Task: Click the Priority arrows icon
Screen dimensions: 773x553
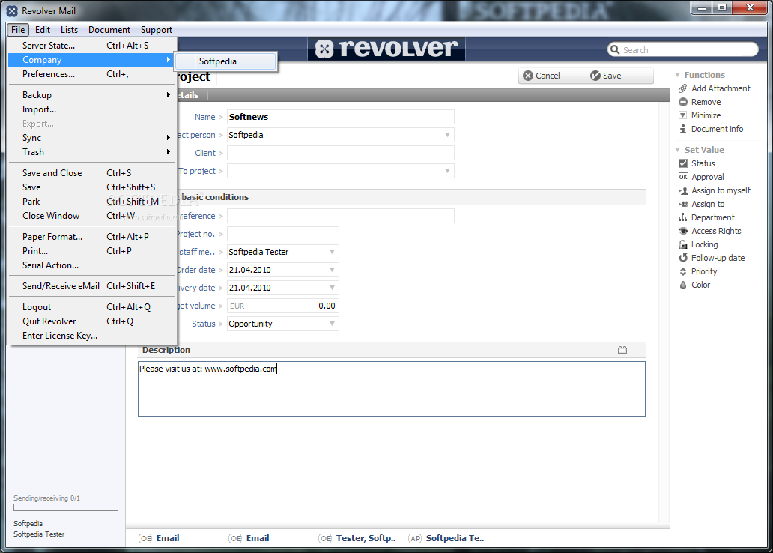Action: (x=683, y=271)
